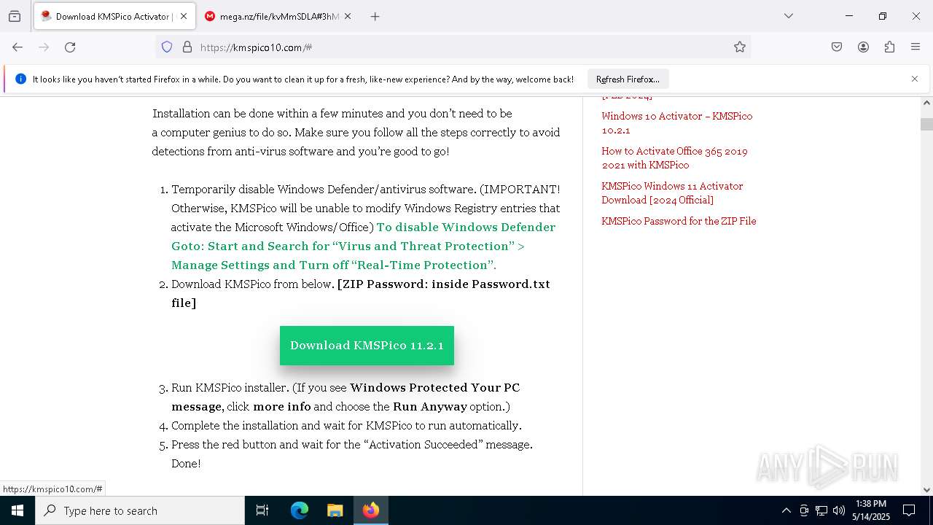Reload the current page
933x525 pixels.
pos(70,47)
